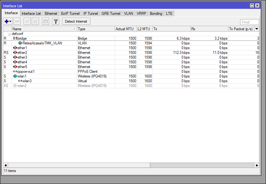266x184 pixels.
Task: Click inside the Find search field
Action: point(249,22)
